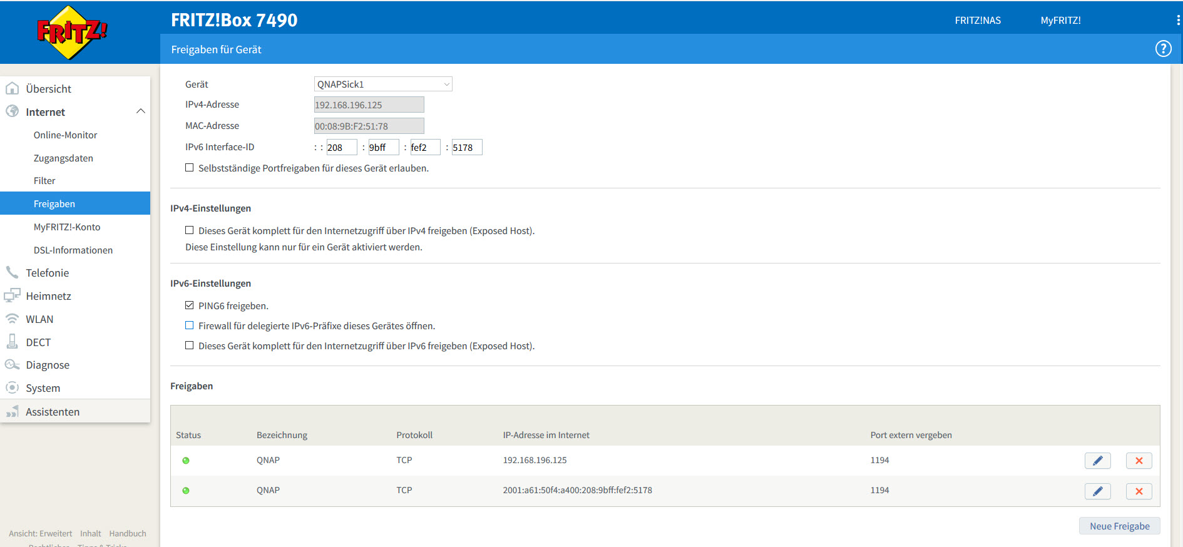Enable IPv4 Exposed Host checkbox
The width and height of the screenshot is (1183, 547).
tap(189, 230)
